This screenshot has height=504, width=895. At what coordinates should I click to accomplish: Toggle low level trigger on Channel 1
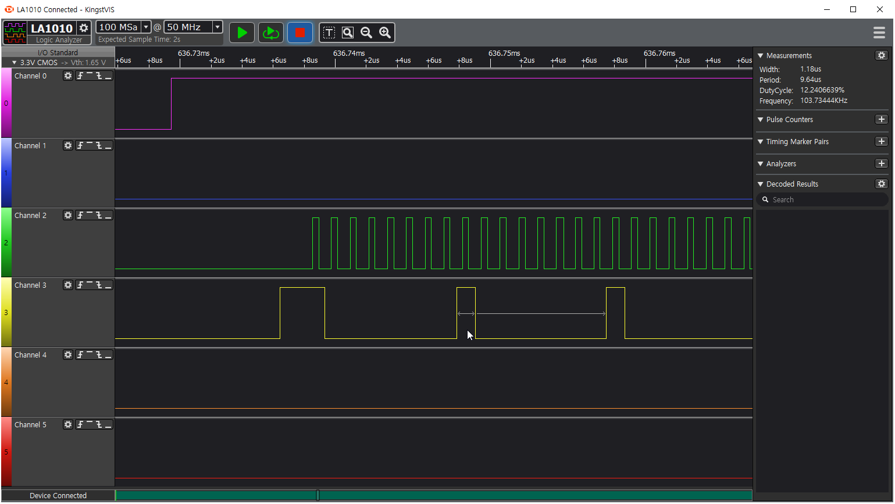click(x=108, y=145)
